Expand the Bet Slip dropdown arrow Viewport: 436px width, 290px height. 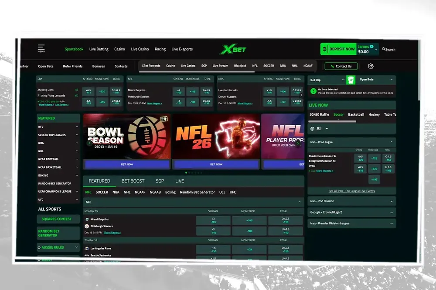pos(343,80)
